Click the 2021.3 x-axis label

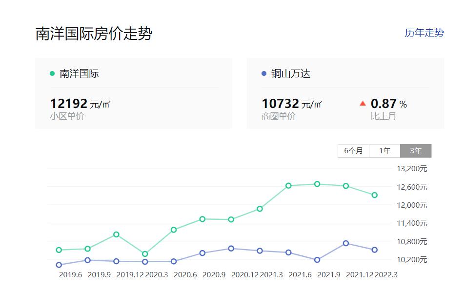pos(272,275)
